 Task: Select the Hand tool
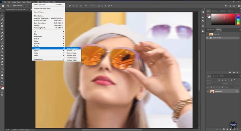pos(2,75)
